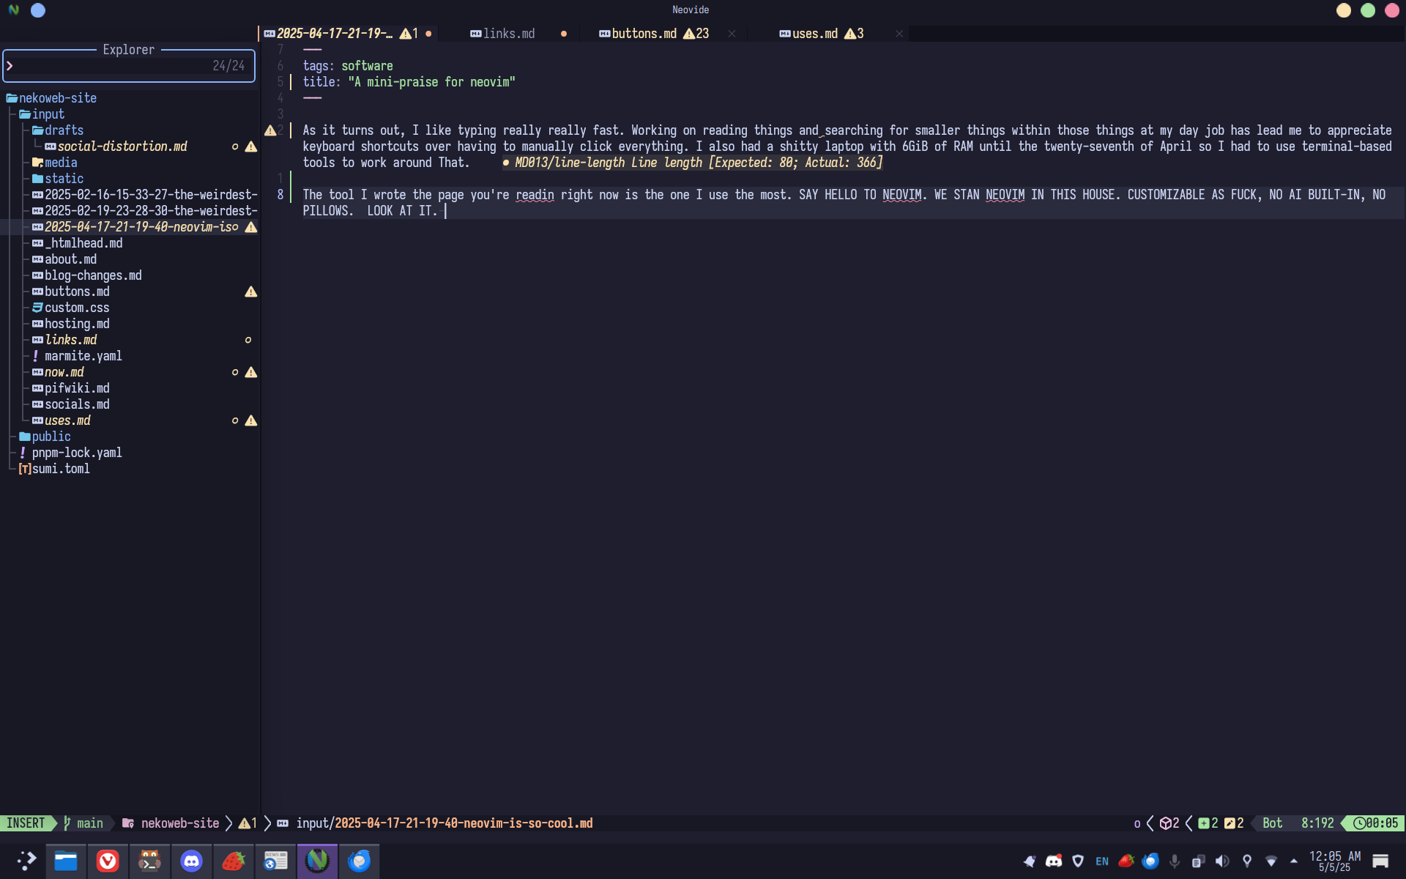
Task: Open the KDE application launcher
Action: (26, 861)
